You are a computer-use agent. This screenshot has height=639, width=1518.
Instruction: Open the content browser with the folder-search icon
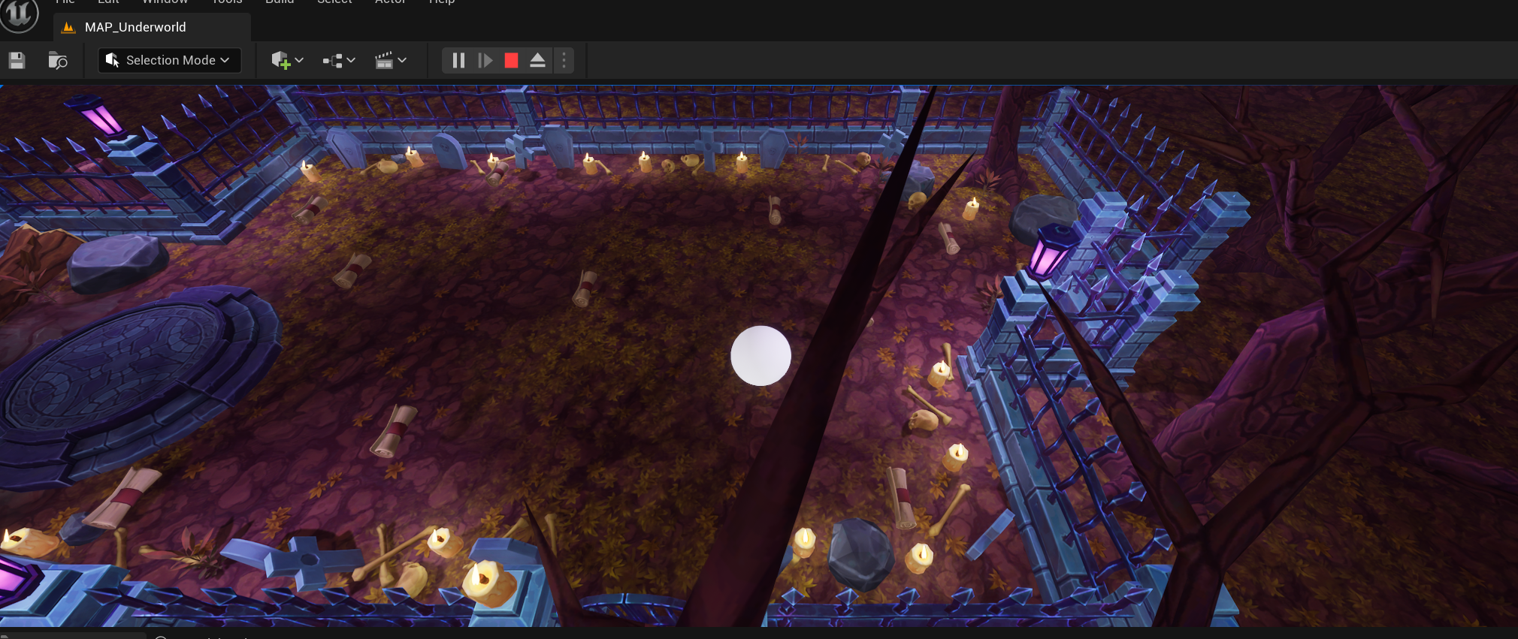tap(58, 60)
